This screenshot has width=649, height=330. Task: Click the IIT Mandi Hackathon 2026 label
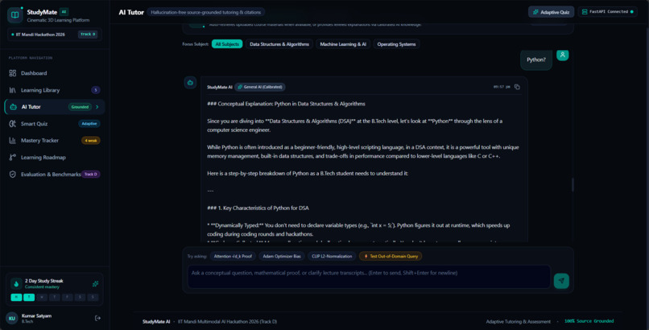40,35
